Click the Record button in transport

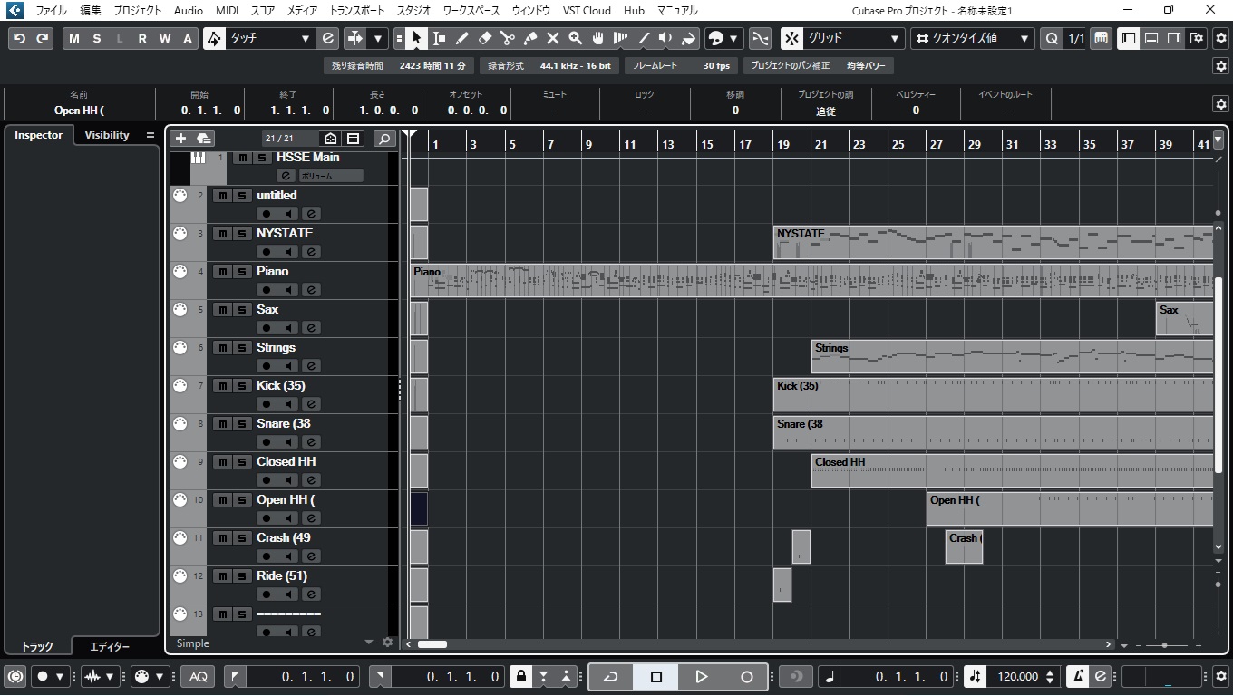coord(746,677)
